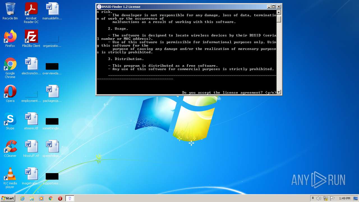The image size is (359, 202).
Task: Launch Google Chrome from desktop
Action: tap(10, 68)
